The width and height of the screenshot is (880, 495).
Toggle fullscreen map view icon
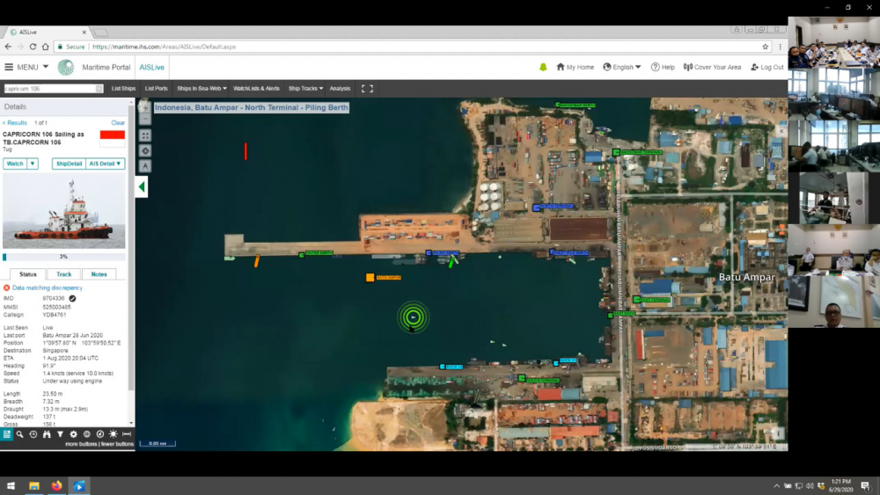coord(367,89)
